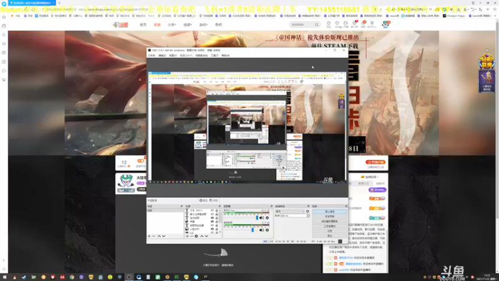Move scene down in Scenes panel
Image resolution: width=499 pixels, height=281 pixels.
(x=163, y=236)
